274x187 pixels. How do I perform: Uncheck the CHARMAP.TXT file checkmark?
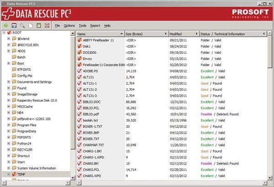[x=79, y=145]
